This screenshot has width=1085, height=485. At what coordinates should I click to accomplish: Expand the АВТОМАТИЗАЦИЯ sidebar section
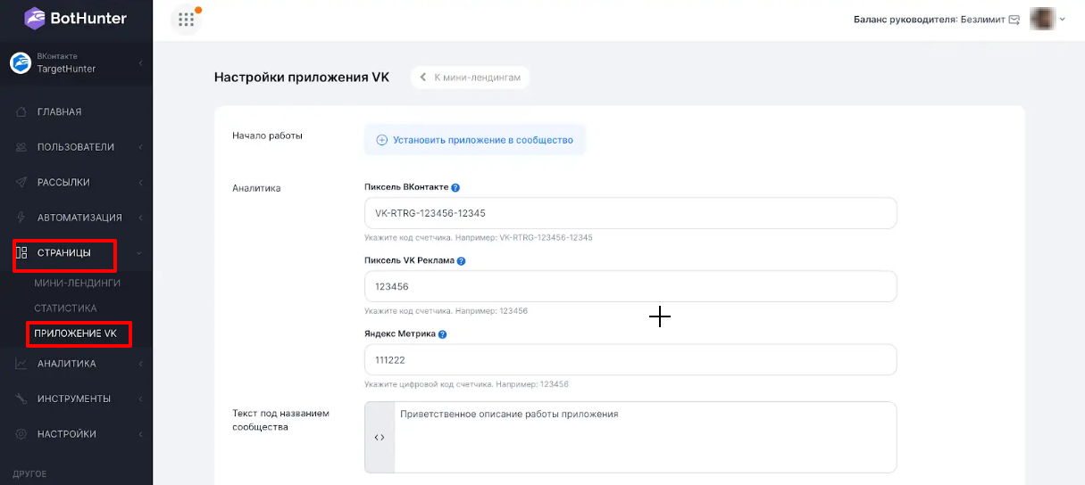click(x=77, y=218)
